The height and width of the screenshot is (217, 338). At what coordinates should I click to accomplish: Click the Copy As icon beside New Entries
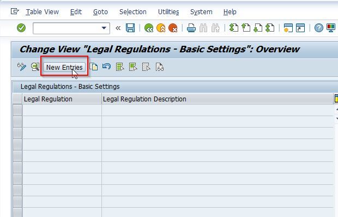94,67
